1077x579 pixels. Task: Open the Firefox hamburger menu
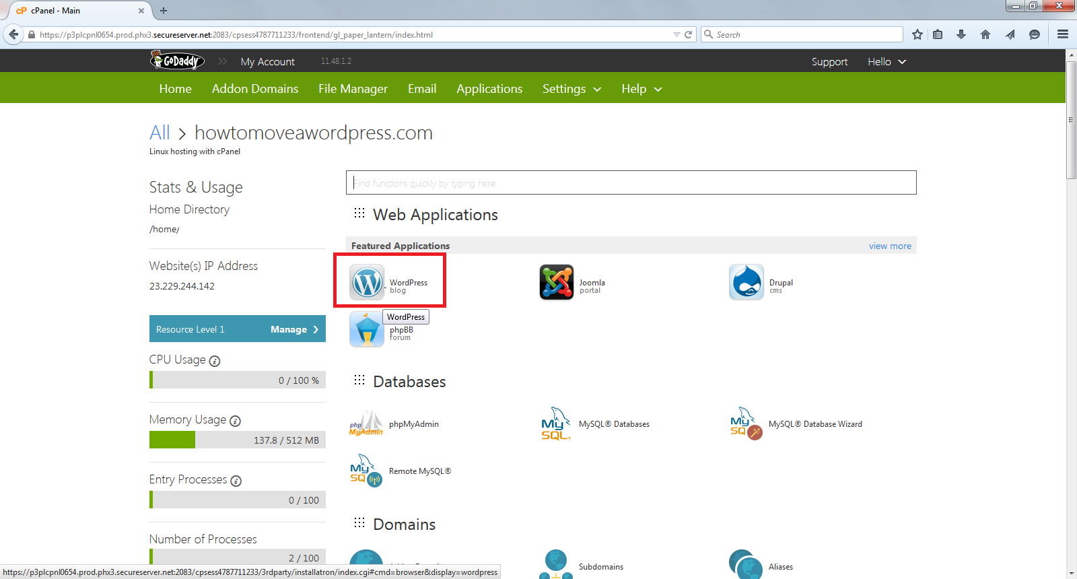[x=1063, y=34]
